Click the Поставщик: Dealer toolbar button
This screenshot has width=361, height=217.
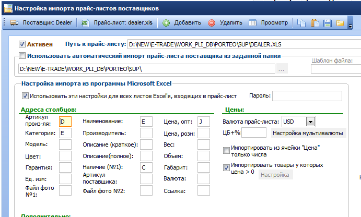pos(41,23)
